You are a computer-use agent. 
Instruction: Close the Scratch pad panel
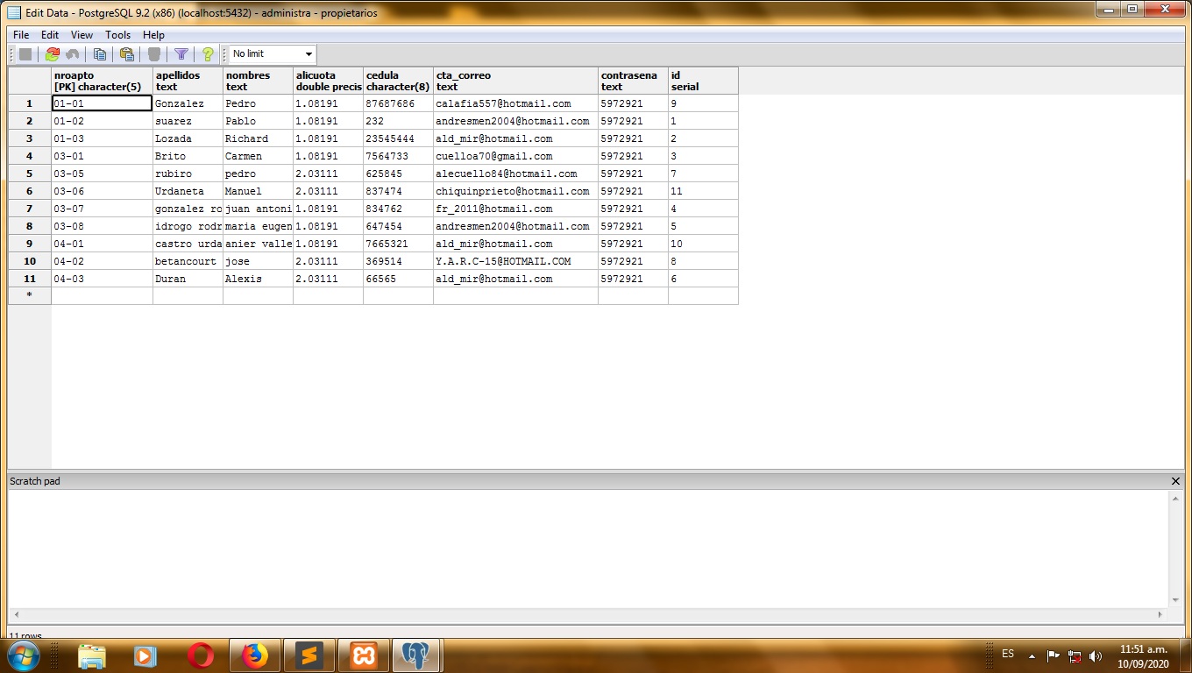pyautogui.click(x=1175, y=481)
